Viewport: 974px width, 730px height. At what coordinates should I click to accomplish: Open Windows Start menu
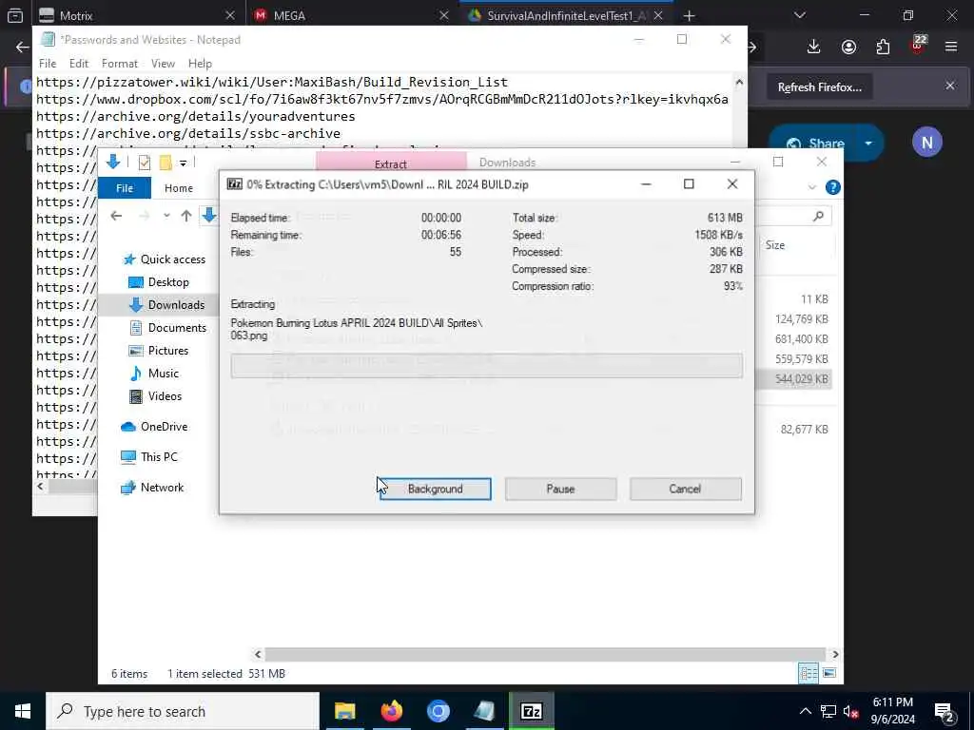23,711
